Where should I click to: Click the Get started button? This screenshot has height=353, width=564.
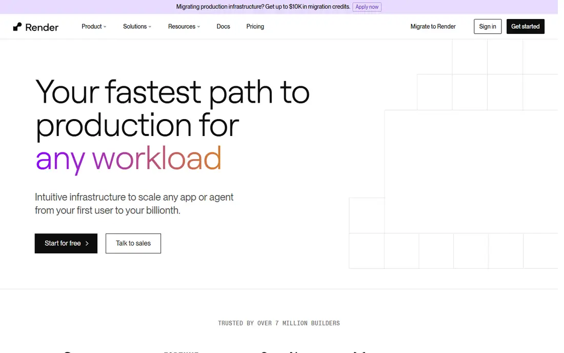pos(525,27)
